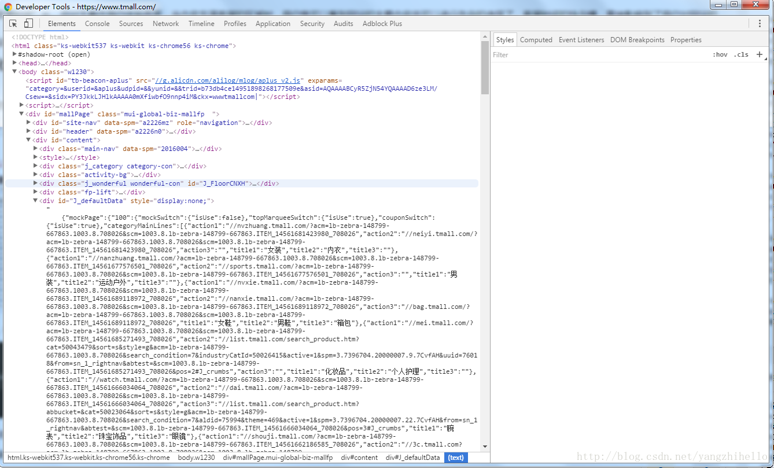
Task: Collapse the body class w1230 node
Action: click(x=15, y=72)
